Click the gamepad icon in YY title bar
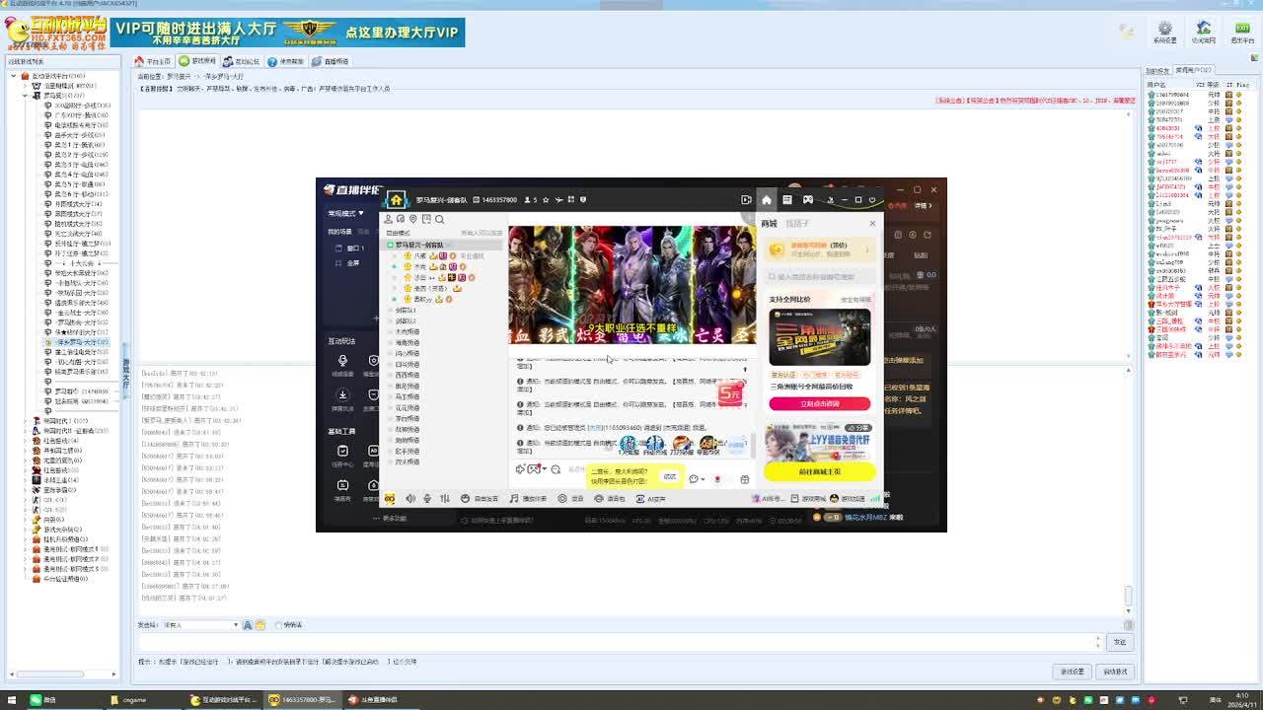The height and width of the screenshot is (710, 1263). coord(807,200)
